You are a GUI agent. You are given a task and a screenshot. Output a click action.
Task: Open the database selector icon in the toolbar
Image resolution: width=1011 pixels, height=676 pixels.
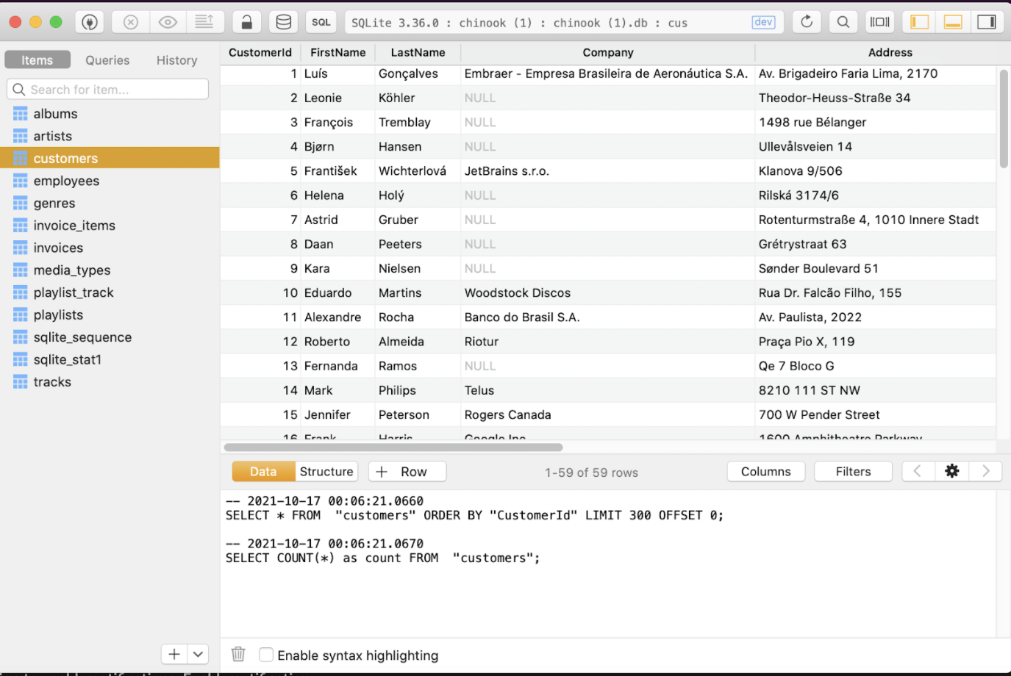[284, 22]
